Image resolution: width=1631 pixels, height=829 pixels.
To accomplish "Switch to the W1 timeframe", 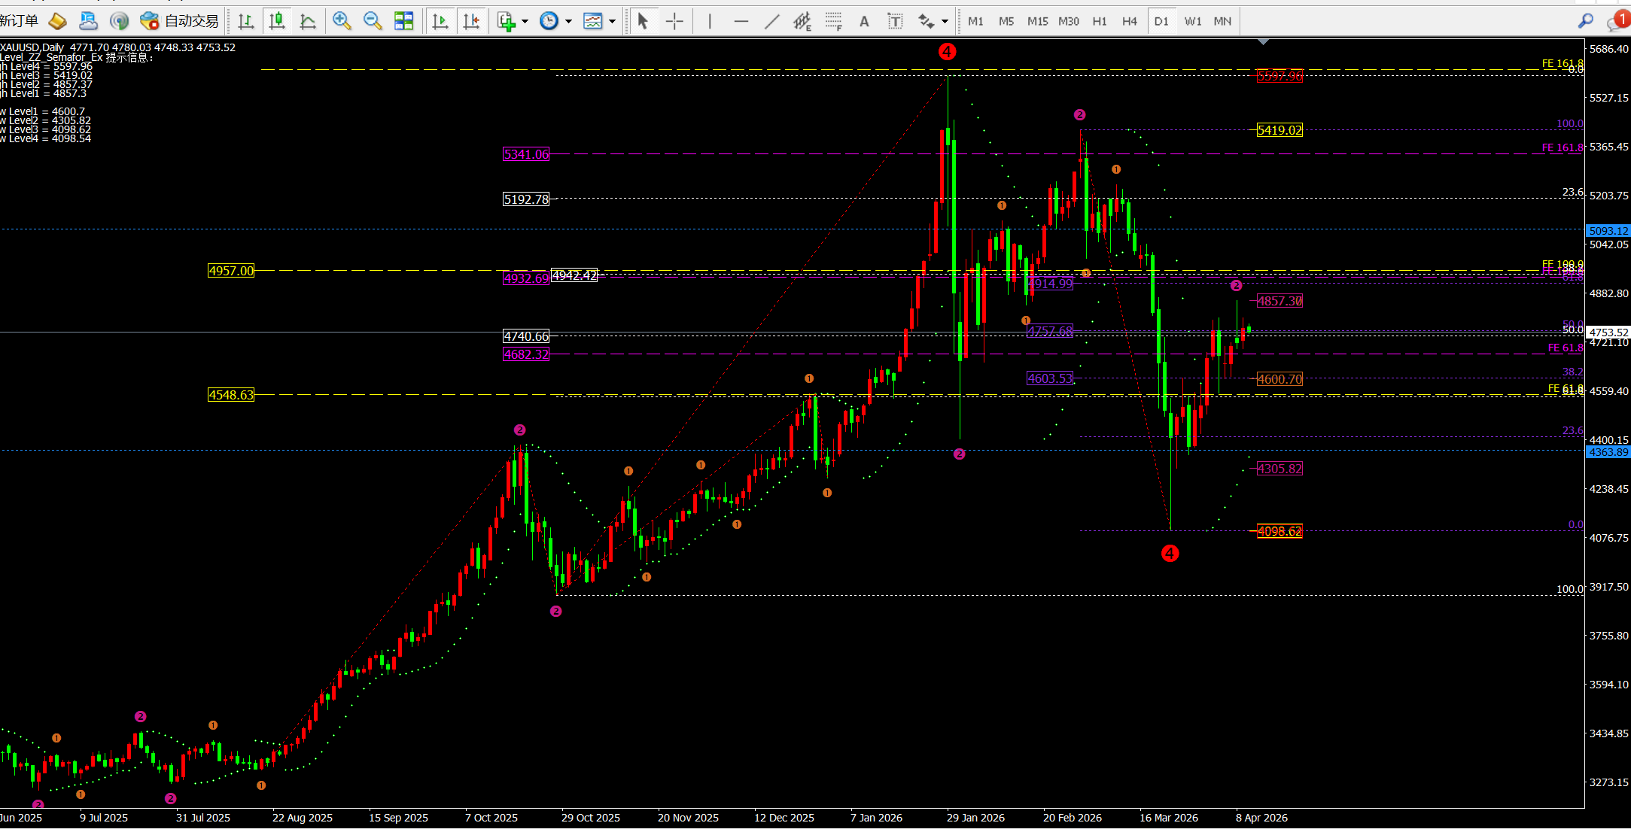I will click(x=1192, y=21).
